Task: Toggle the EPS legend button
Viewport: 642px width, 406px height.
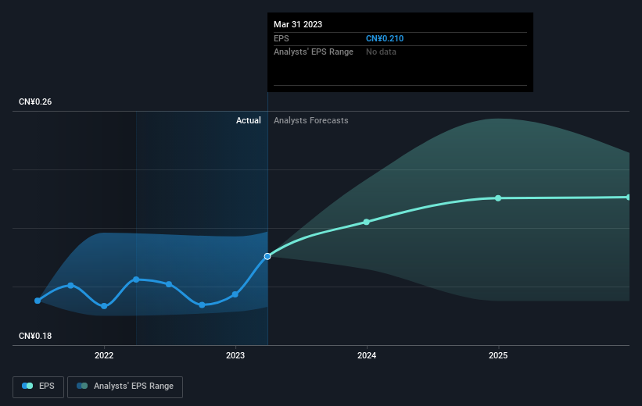Action: 38,386
